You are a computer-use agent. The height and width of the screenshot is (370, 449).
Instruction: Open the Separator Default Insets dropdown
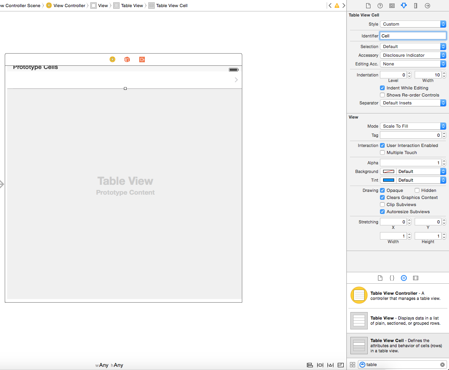[413, 103]
